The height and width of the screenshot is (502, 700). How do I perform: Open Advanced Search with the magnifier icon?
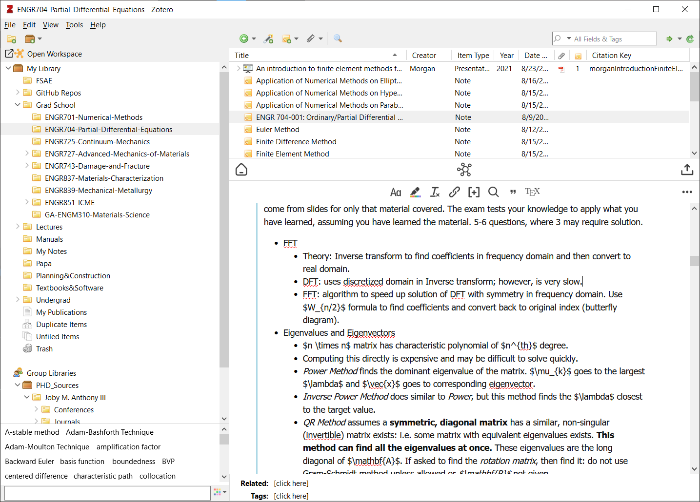(338, 39)
